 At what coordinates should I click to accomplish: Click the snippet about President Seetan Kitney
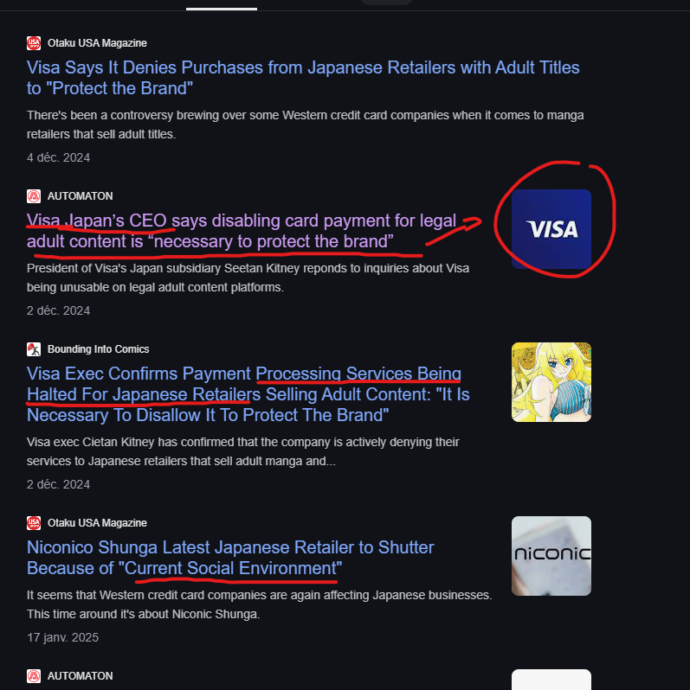(x=248, y=278)
